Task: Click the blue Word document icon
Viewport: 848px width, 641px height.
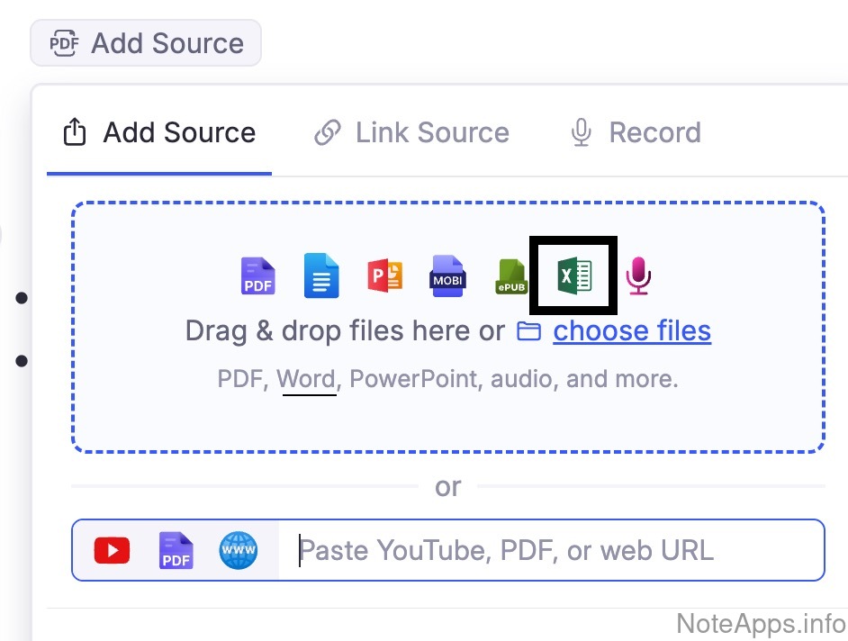Action: click(321, 275)
